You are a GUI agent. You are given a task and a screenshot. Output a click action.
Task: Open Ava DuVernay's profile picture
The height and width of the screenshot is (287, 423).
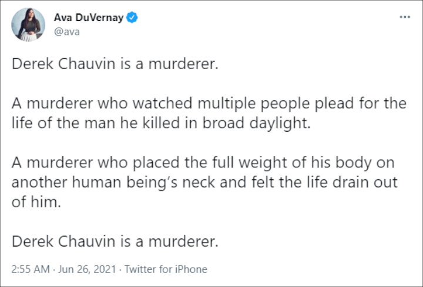point(28,25)
